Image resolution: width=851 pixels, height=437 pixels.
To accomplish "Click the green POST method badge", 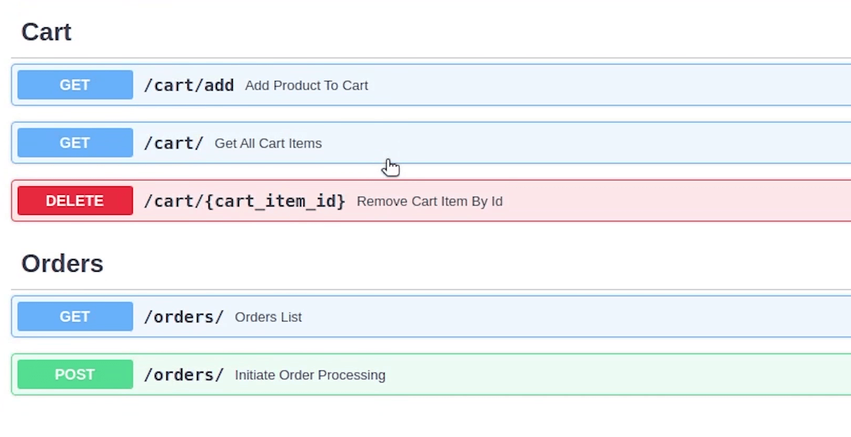I will pos(75,374).
